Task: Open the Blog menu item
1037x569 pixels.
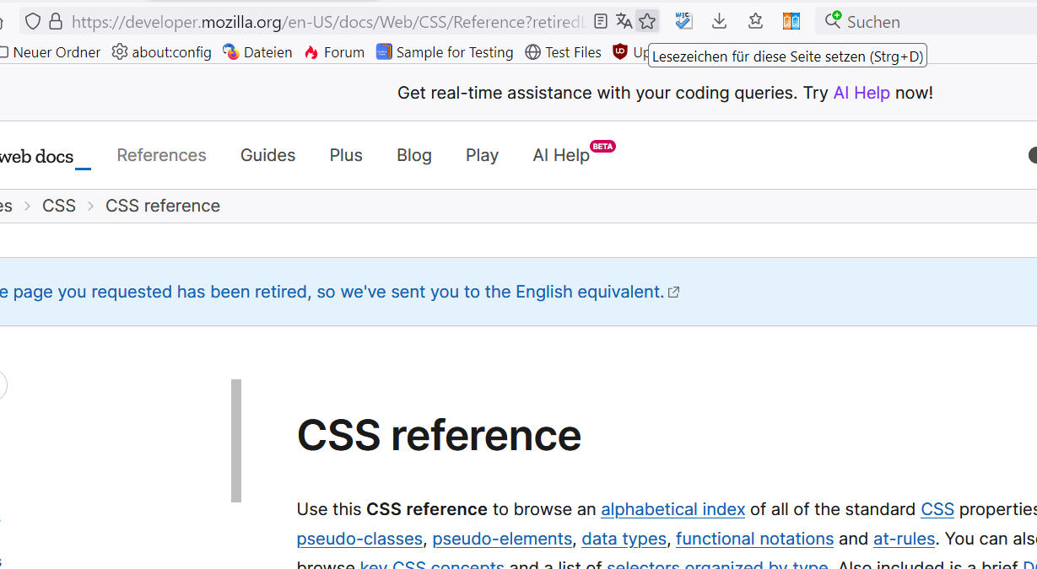Action: coord(414,155)
